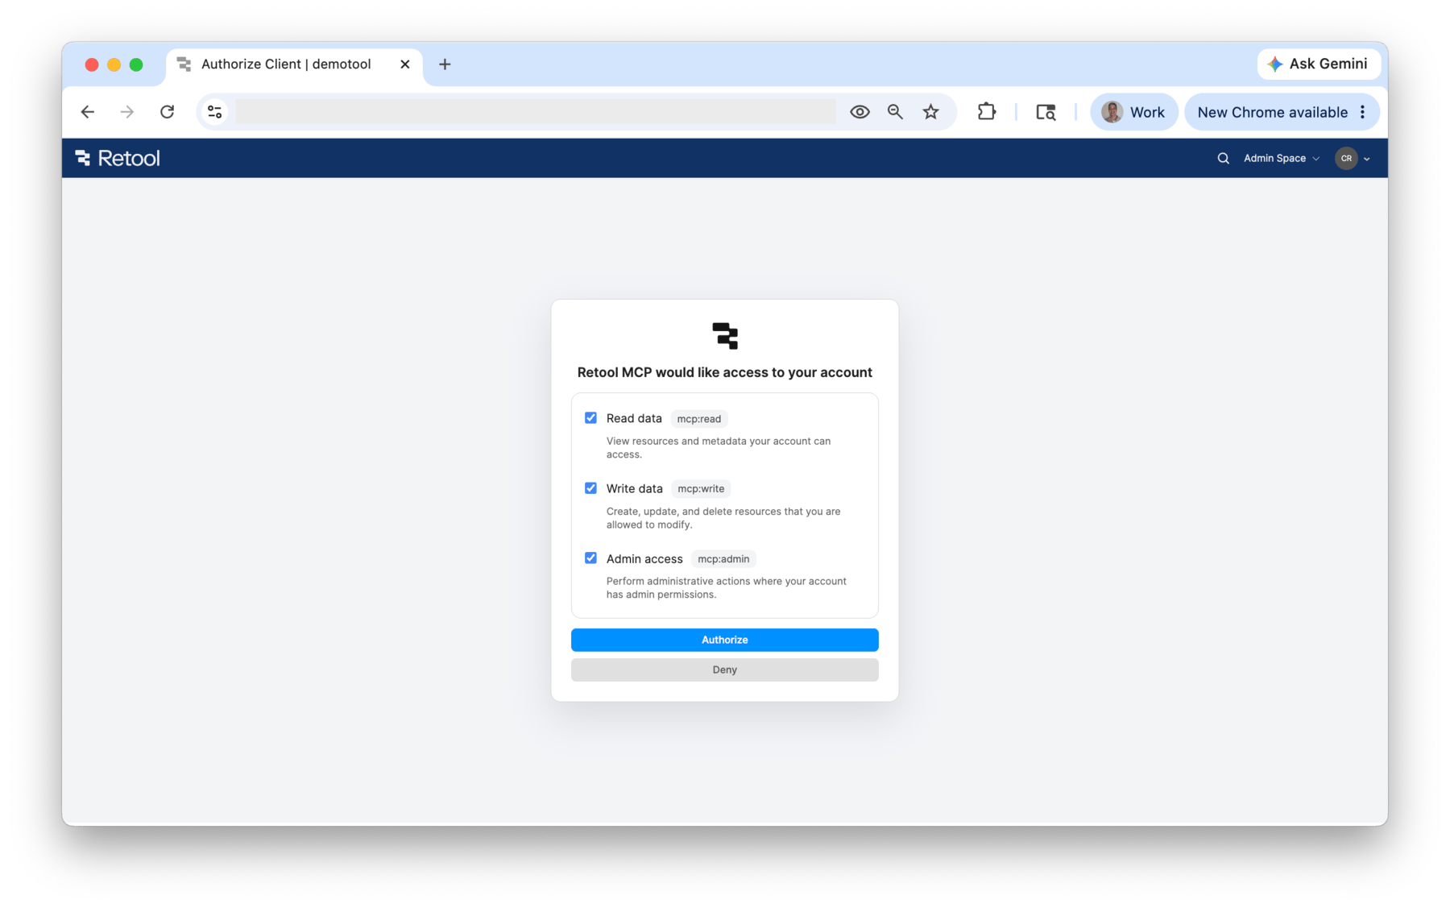Open the Google Lens search icon
This screenshot has height=908, width=1450.
[x=1046, y=112]
